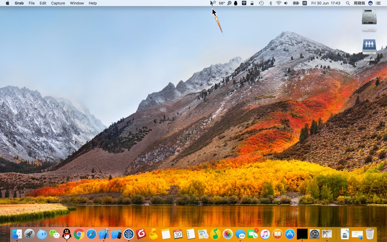Open SourceTree from the Dock
The image size is (387, 242).
point(129,234)
